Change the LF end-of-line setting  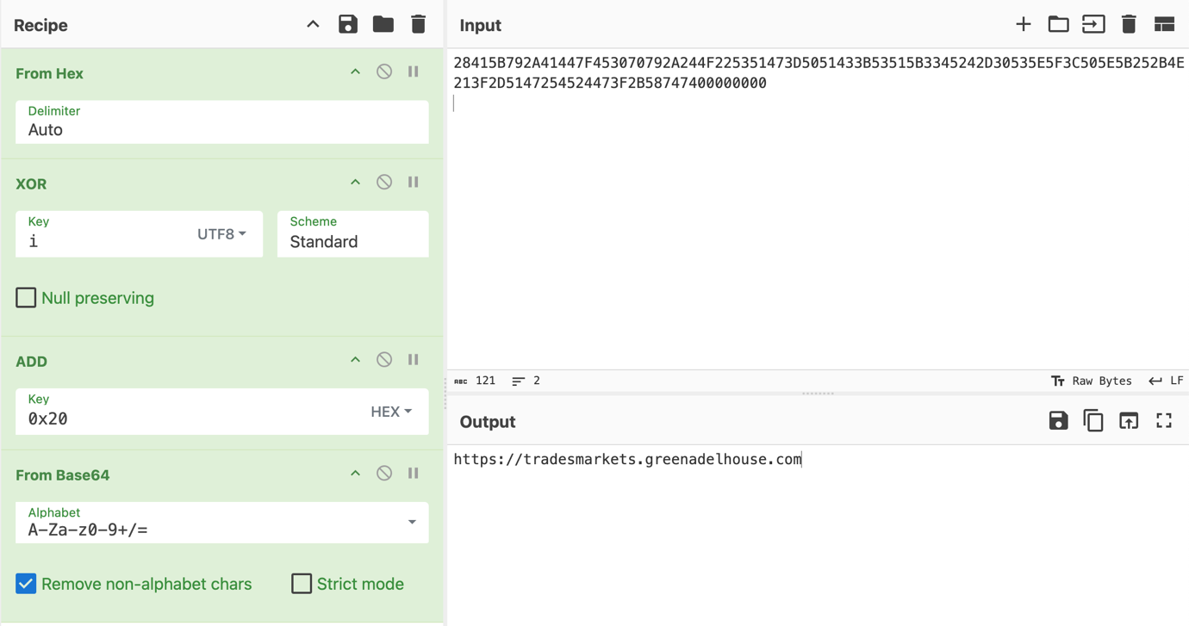coord(1167,381)
